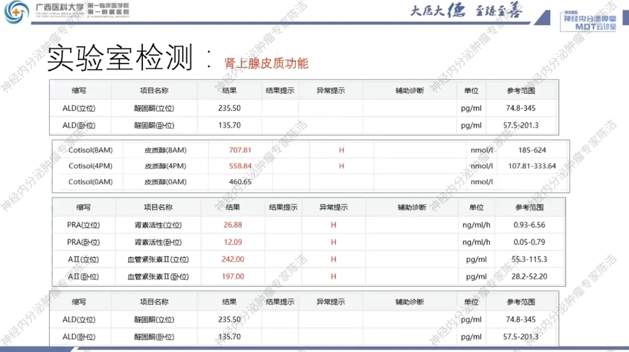This screenshot has height=352, width=629.
Task: Select the ALD(立位) abbreviation cell
Action: coord(79,107)
